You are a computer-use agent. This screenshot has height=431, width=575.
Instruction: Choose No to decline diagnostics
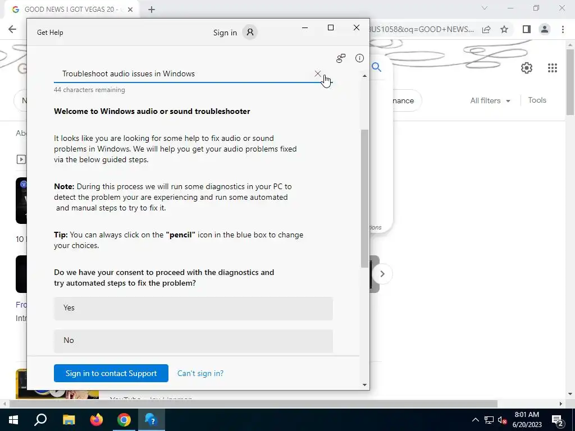(193, 341)
